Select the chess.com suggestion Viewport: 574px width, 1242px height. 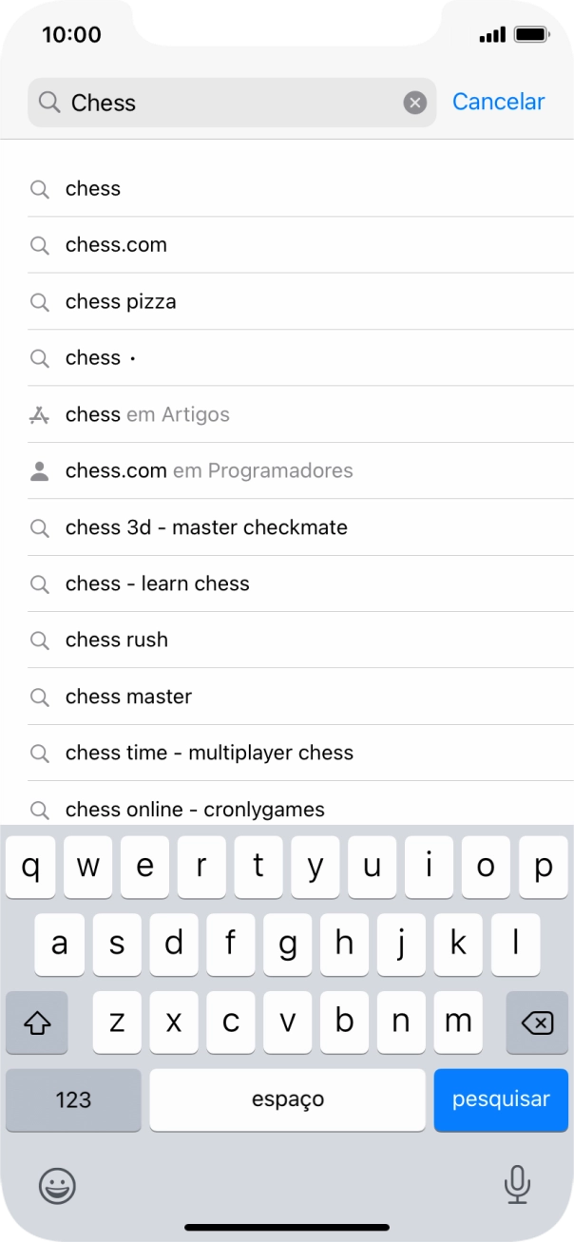coord(116,245)
